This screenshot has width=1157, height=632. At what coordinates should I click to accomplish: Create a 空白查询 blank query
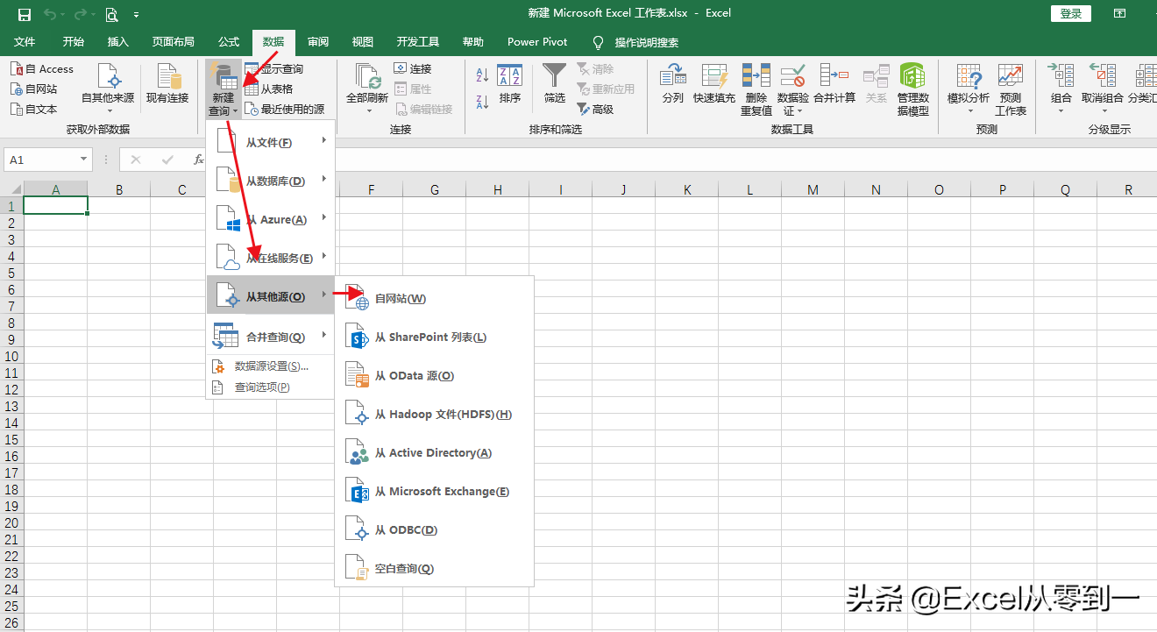pos(435,569)
